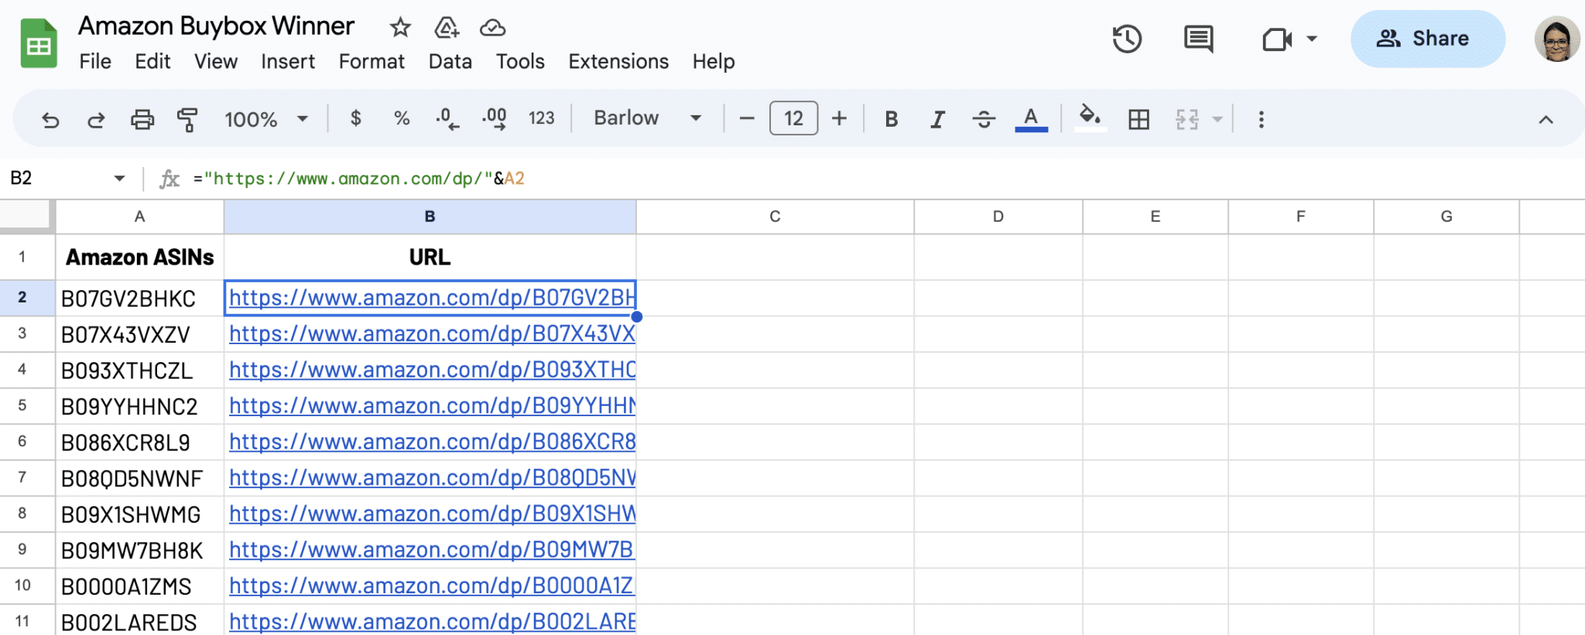Viewport: 1585px width, 635px height.
Task: Click the undo arrow icon
Action: point(50,119)
